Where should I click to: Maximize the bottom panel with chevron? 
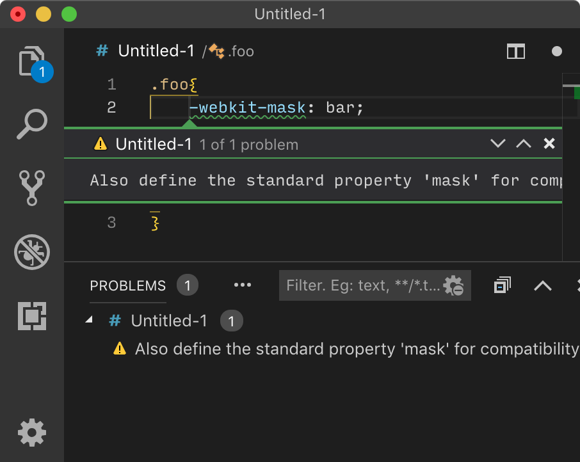click(543, 285)
